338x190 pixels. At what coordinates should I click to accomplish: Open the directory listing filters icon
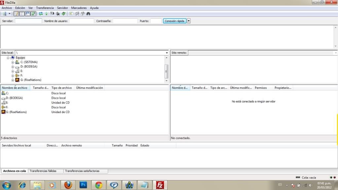click(71, 14)
